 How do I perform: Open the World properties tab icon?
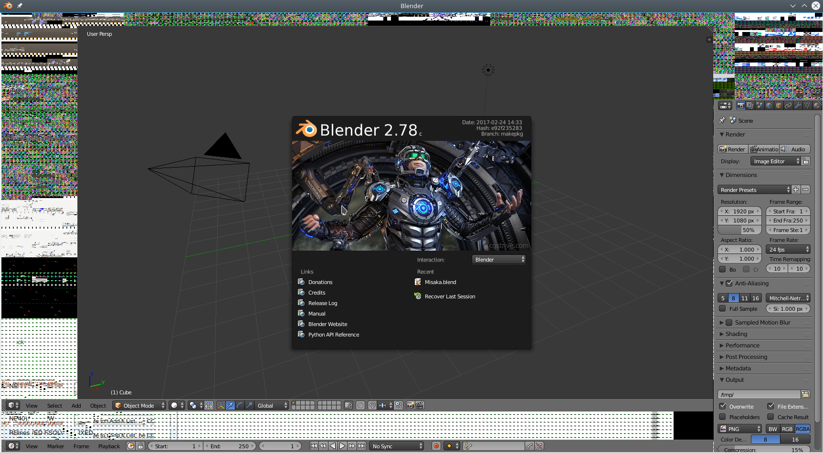769,105
